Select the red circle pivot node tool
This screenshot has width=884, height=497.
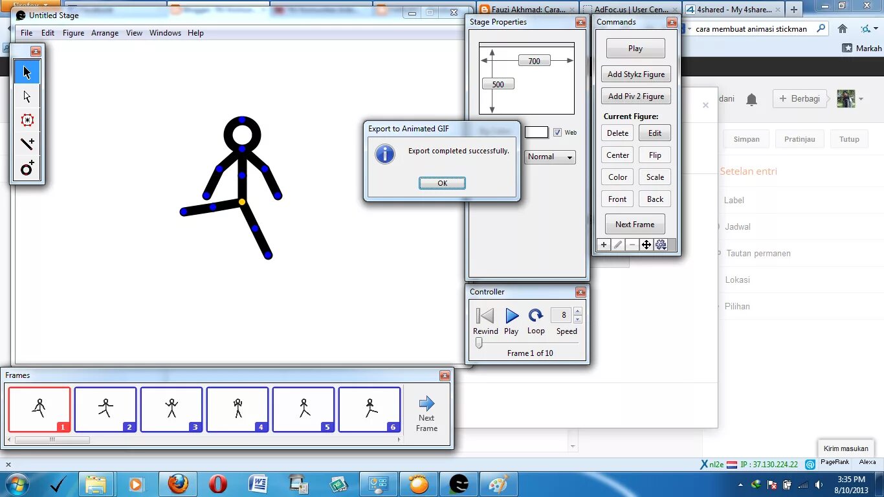point(27,120)
